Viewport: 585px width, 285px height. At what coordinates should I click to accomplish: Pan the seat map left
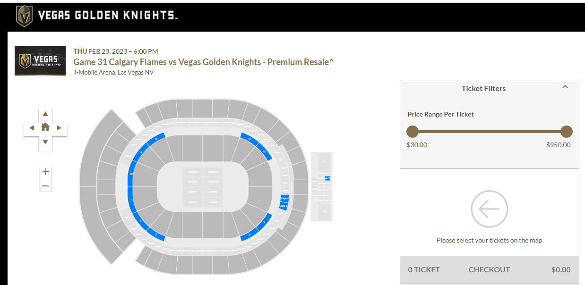(x=32, y=128)
